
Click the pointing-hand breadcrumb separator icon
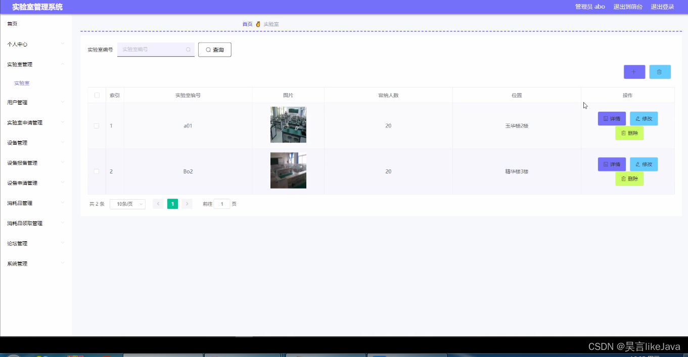pyautogui.click(x=258, y=24)
